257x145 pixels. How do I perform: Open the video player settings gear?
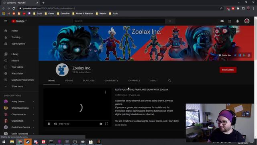(101, 124)
